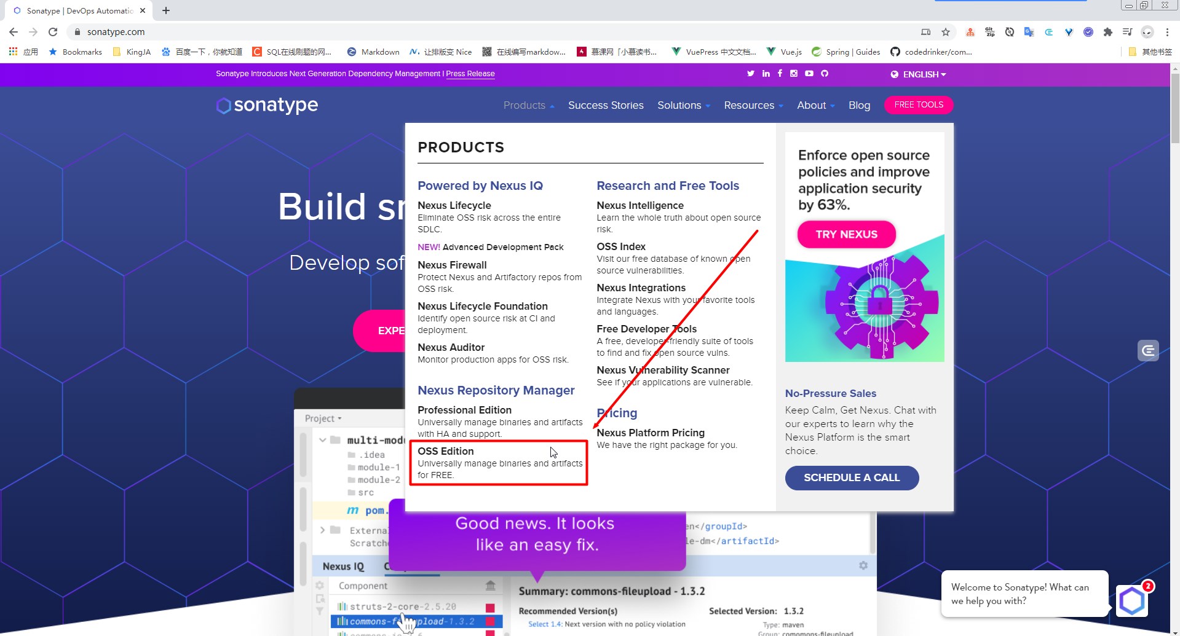
Task: Open Nexus Firewall product entry
Action: 452,265
